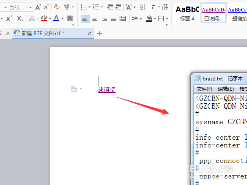Justify the paragraph text
Image resolution: width=247 pixels, height=185 pixels.
(113, 19)
